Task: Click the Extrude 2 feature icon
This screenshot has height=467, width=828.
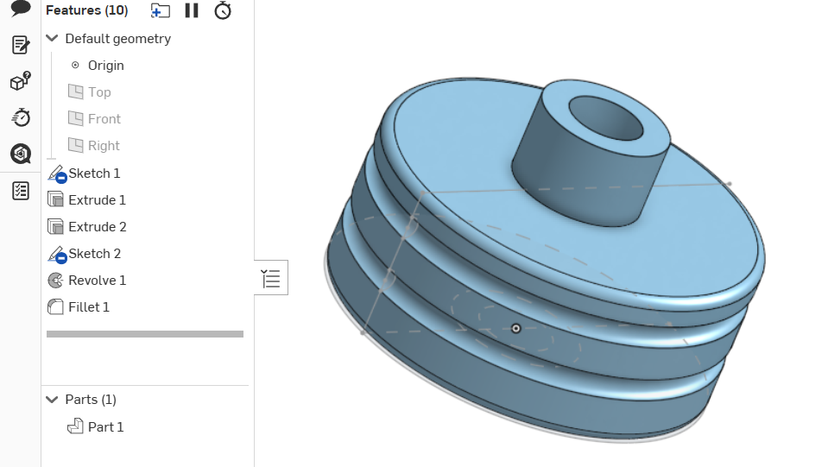Action: pyautogui.click(x=55, y=226)
